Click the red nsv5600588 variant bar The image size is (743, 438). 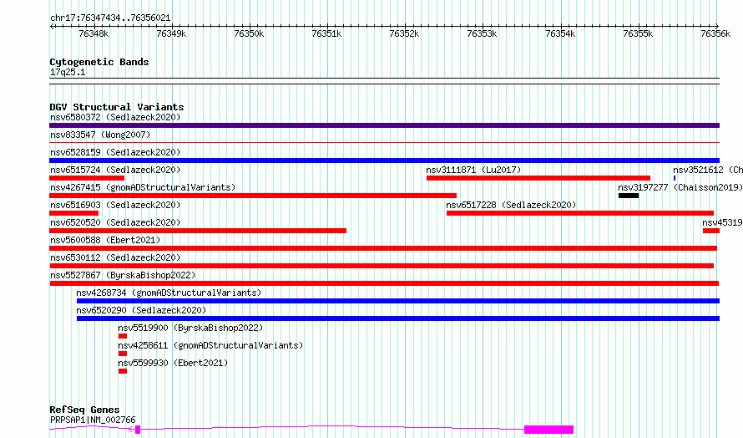383,248
